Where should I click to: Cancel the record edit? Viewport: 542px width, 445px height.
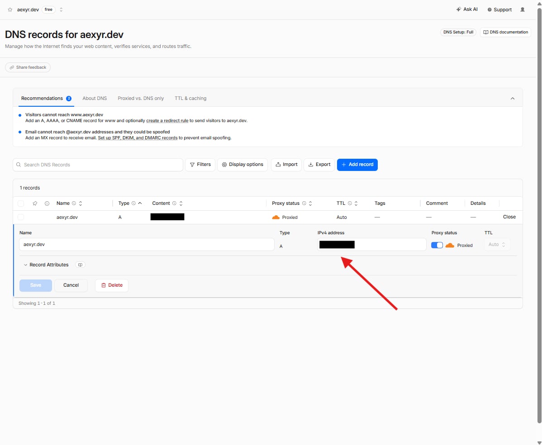point(71,285)
